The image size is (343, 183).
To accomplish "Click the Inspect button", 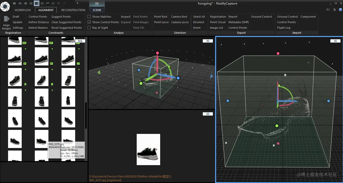I will click(126, 17).
